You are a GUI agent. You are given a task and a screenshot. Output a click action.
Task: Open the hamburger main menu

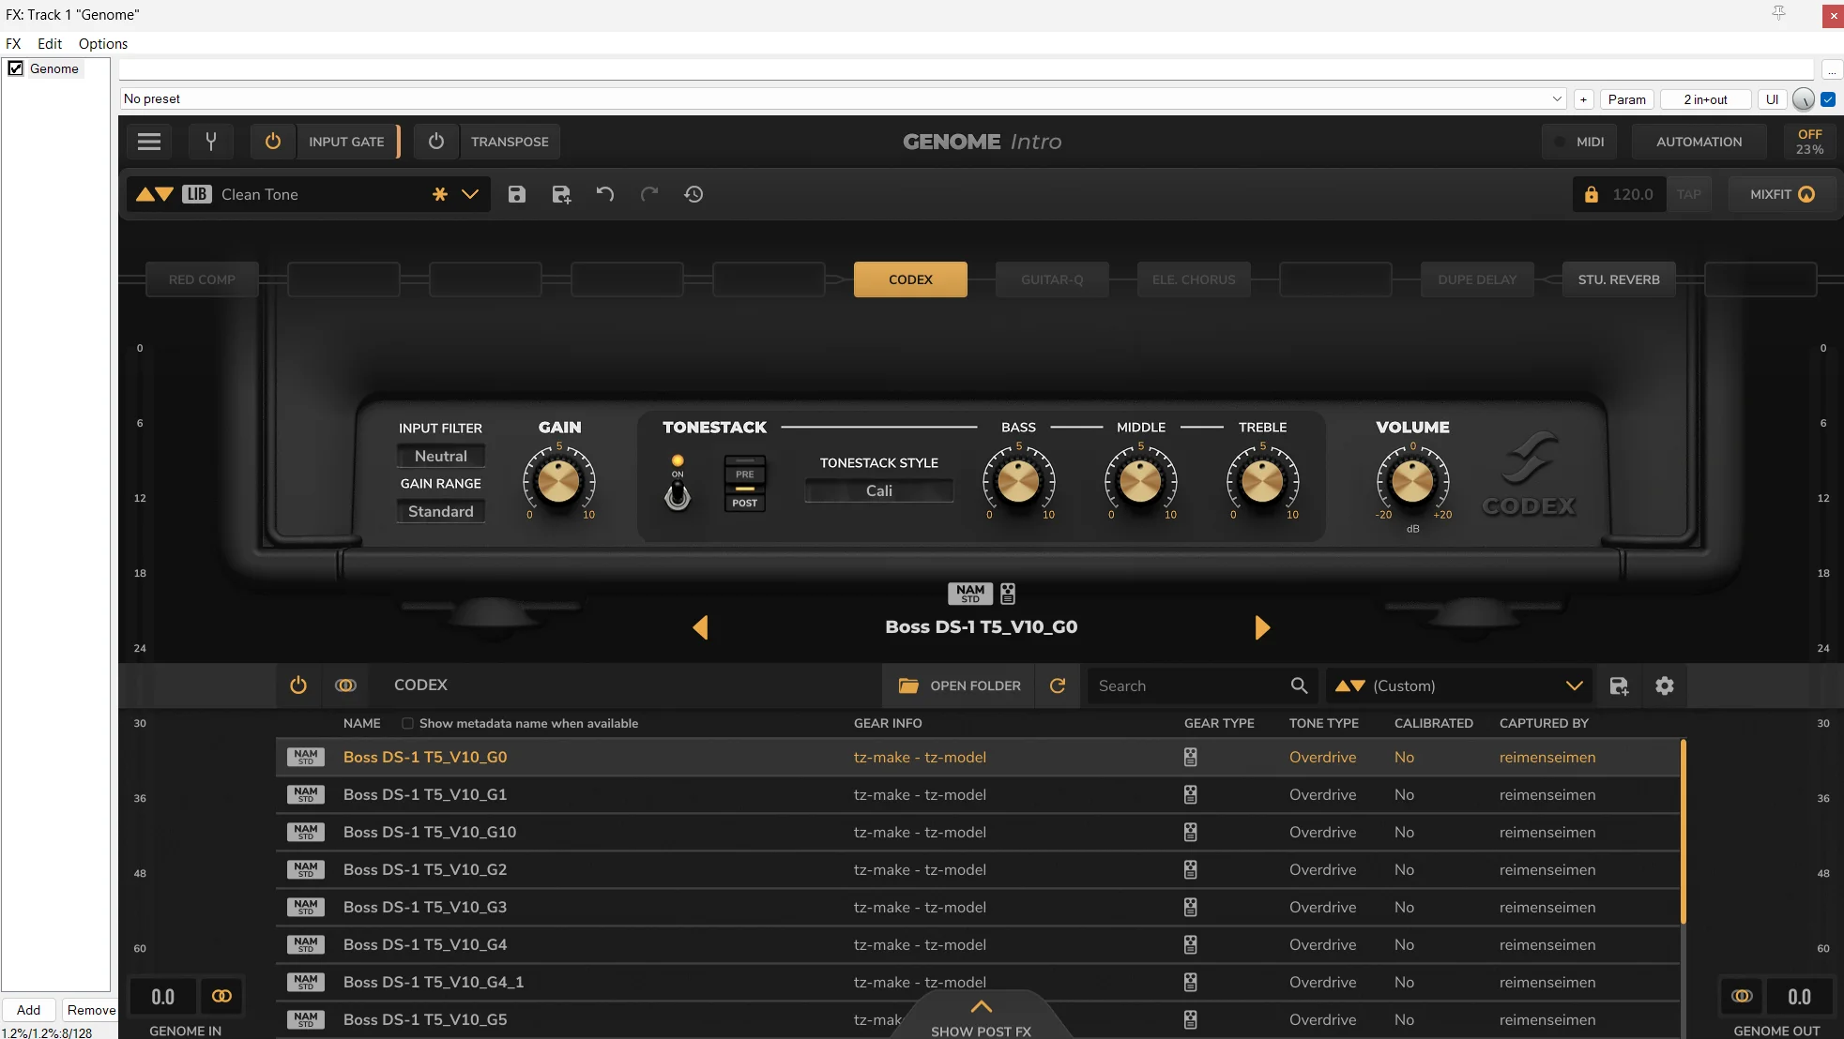(149, 142)
